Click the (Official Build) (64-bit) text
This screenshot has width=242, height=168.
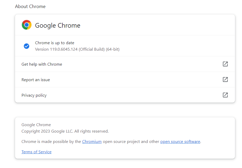99,49
